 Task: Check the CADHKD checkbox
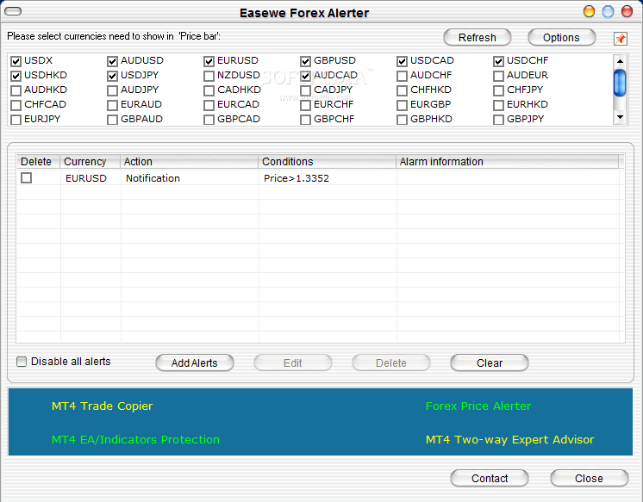pyautogui.click(x=209, y=90)
